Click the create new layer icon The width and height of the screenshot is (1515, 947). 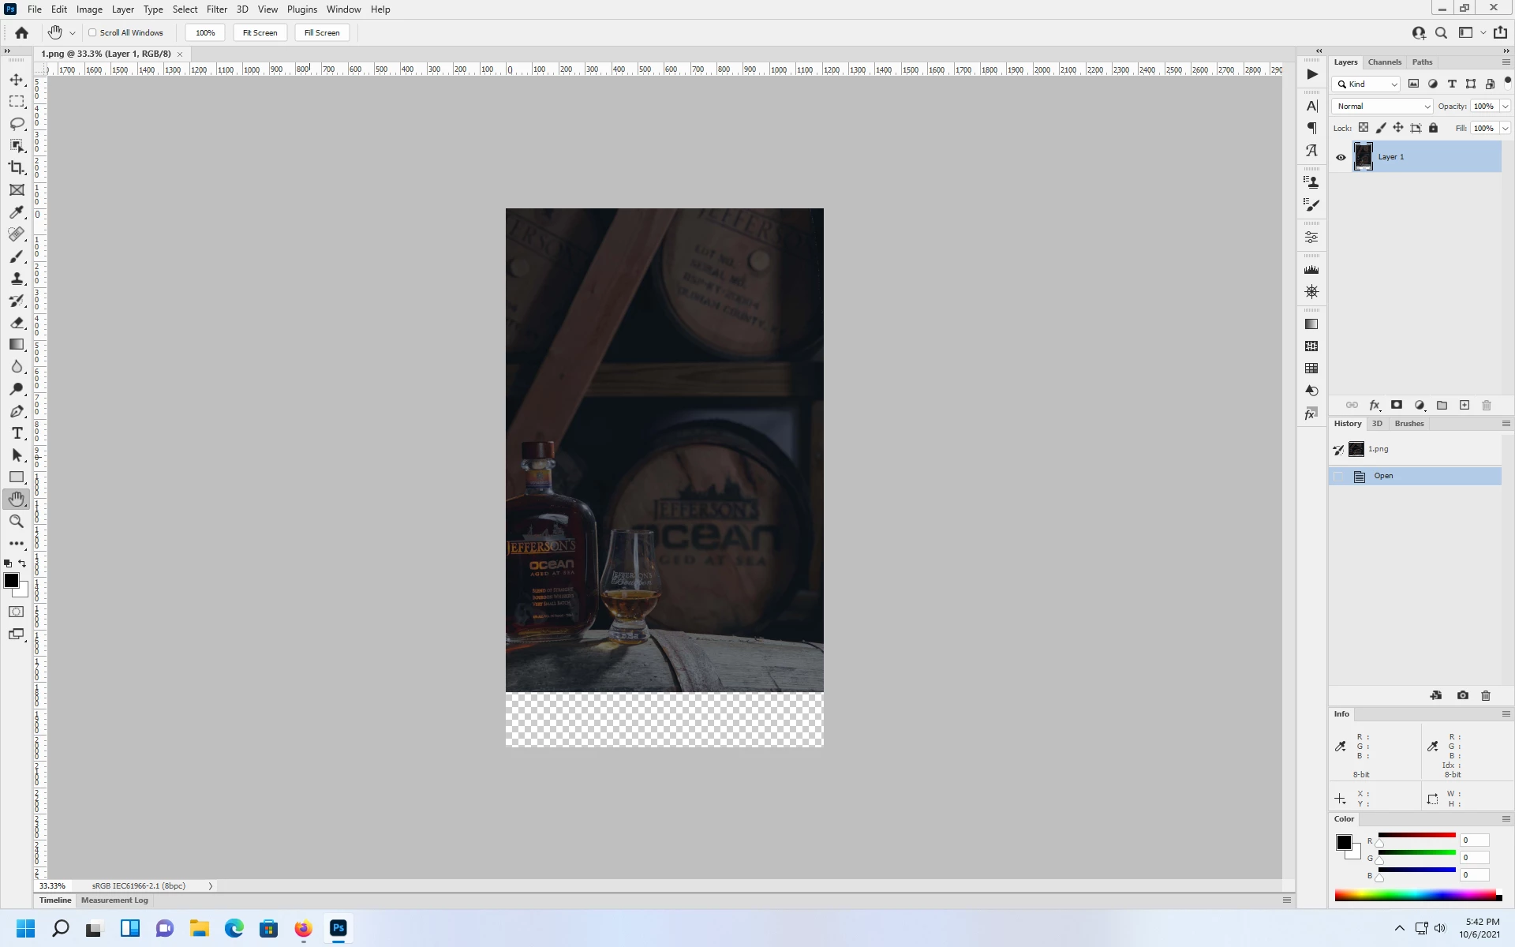click(x=1464, y=405)
